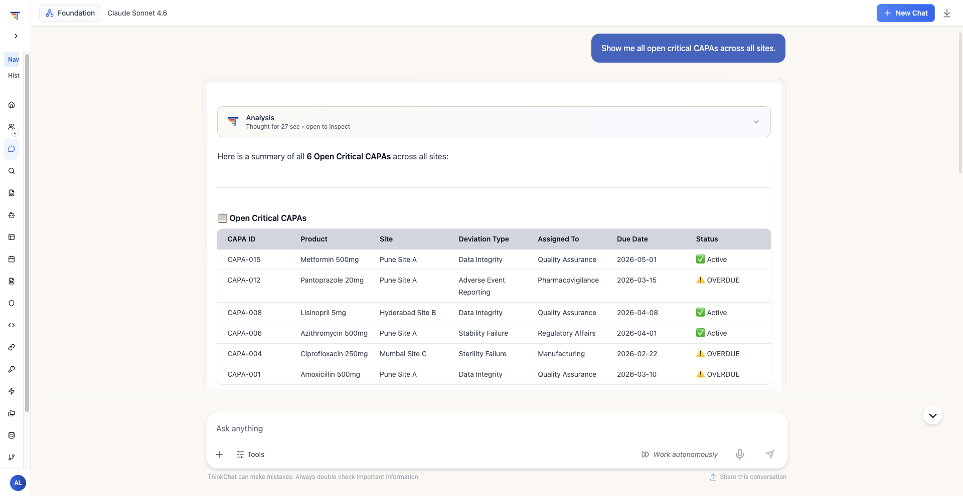
Task: Click the AL user avatar
Action: (18, 483)
